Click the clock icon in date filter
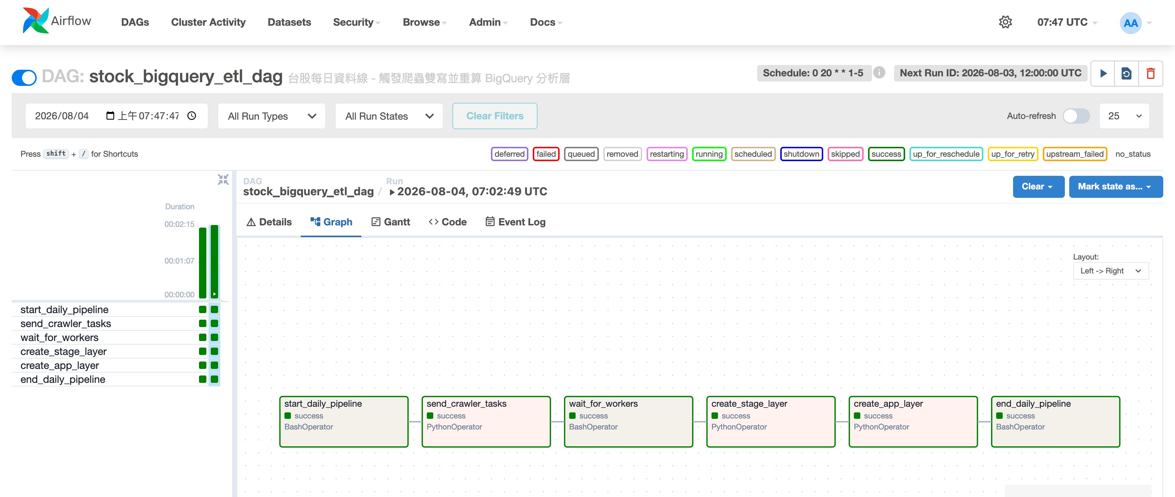 (x=192, y=116)
